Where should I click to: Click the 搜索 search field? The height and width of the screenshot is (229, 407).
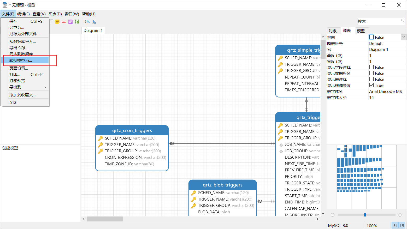coord(379,21)
